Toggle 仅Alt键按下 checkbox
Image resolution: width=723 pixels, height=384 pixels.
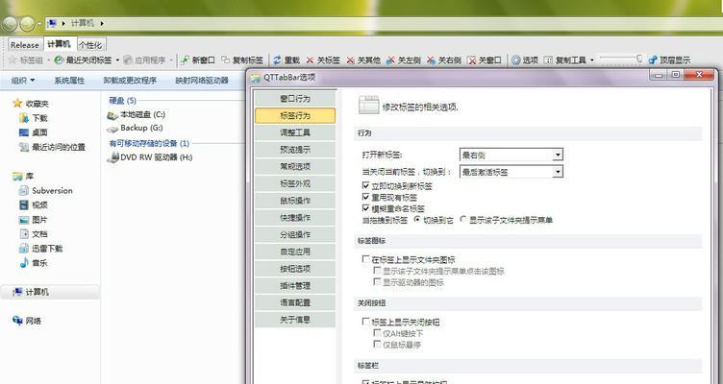click(377, 333)
